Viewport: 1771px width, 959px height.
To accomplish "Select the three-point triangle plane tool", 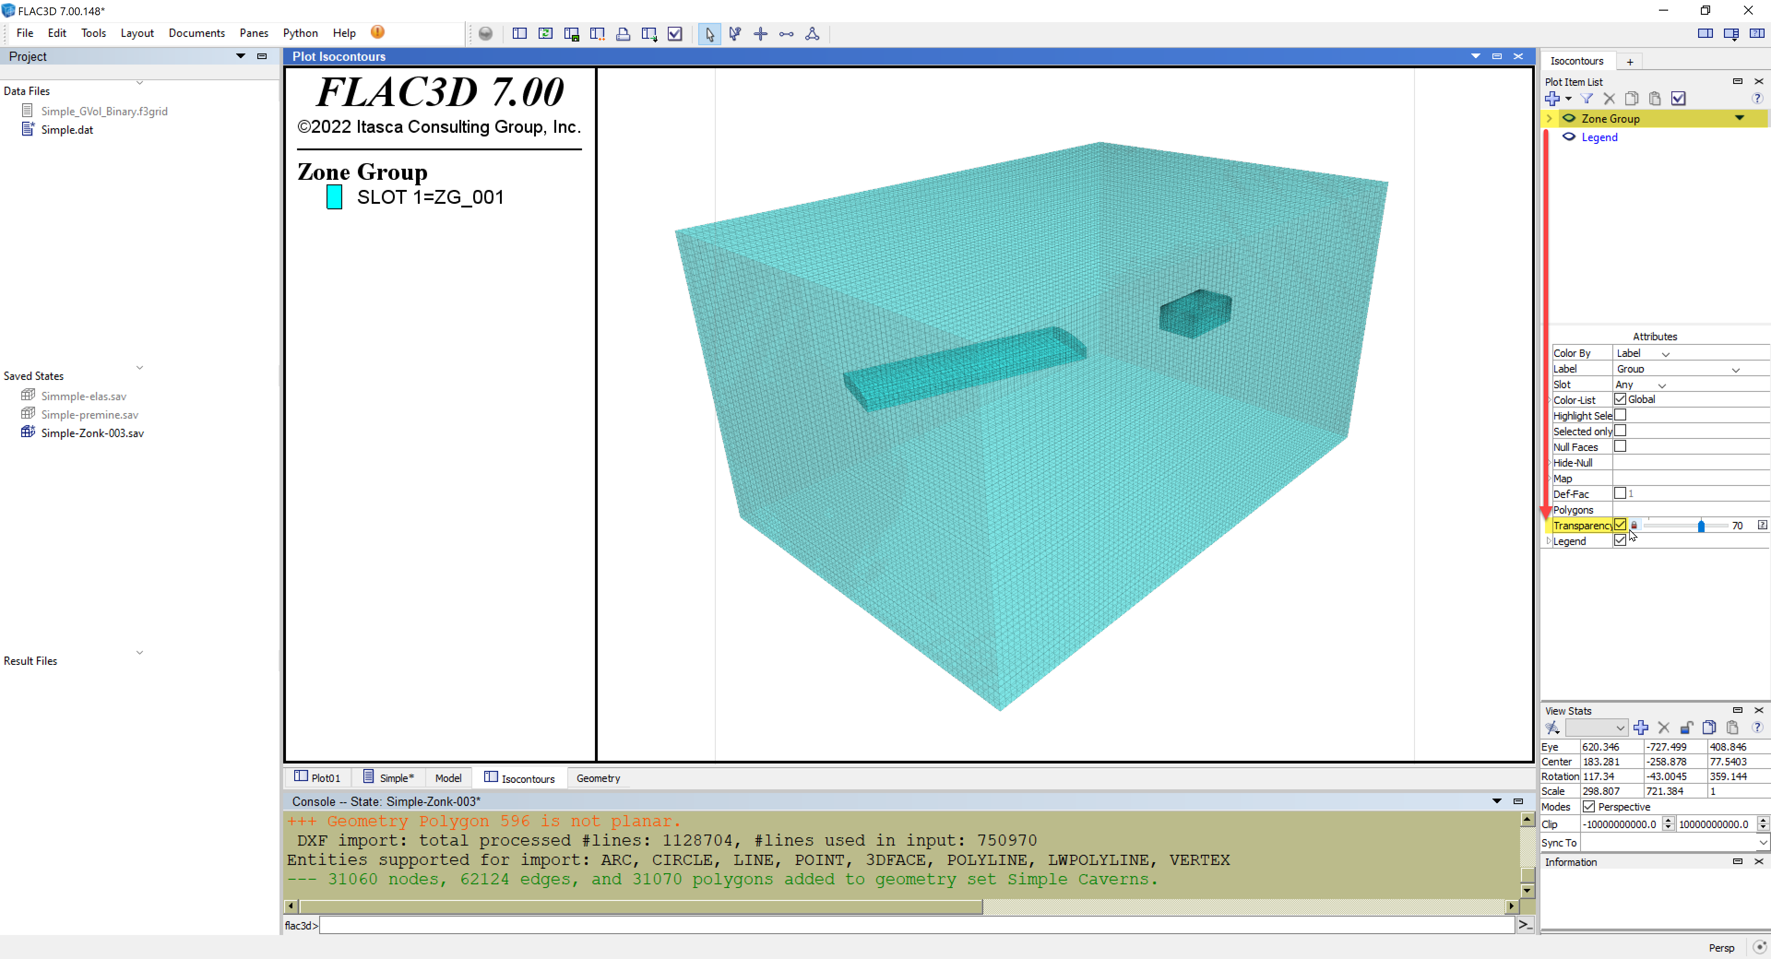I will click(x=812, y=34).
